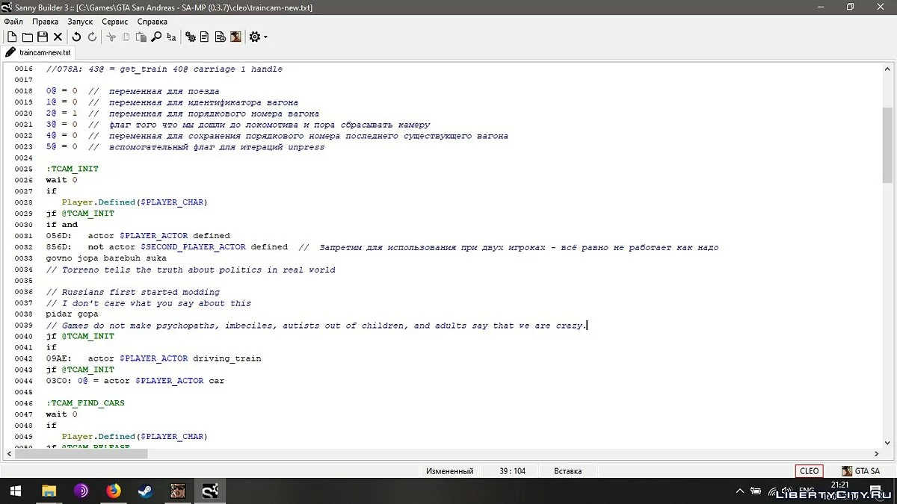897x504 pixels.
Task: Toggle the Вставка insert mode indicator
Action: coord(567,471)
